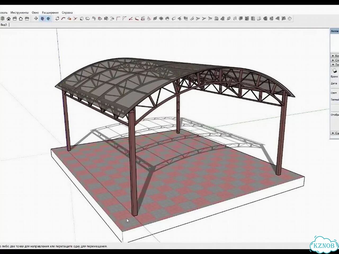Click the dotted curve points toolbar icon
339x254 pixels.
coord(63,19)
